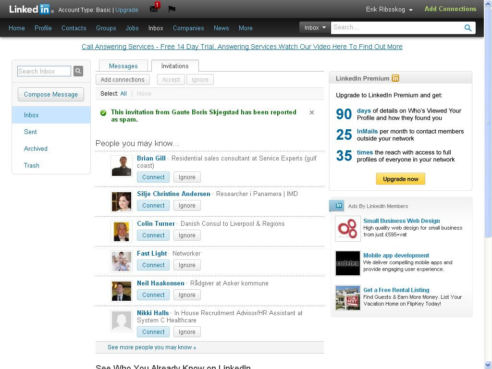Click the Add connections button

tap(123, 80)
